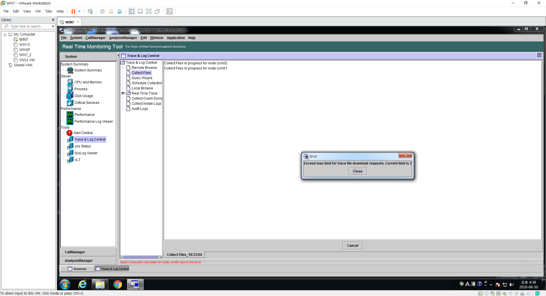Select Schedule Collection in the trace tree
The width and height of the screenshot is (546, 296).
tap(147, 83)
